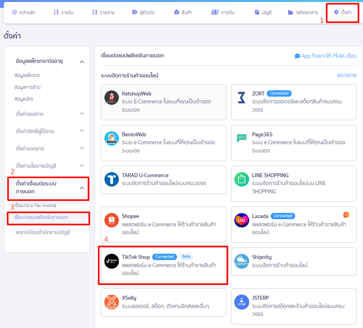Screen dimensions: 363x328
Task: Open the บัญชี menu
Action: 263,12
